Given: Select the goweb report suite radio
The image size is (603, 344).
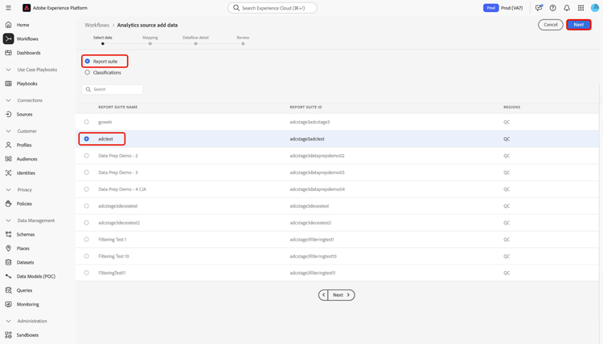Looking at the screenshot, I should 87,122.
